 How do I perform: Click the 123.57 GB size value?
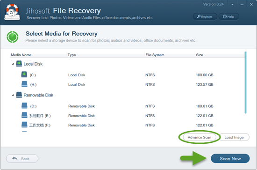pyautogui.click(x=205, y=85)
